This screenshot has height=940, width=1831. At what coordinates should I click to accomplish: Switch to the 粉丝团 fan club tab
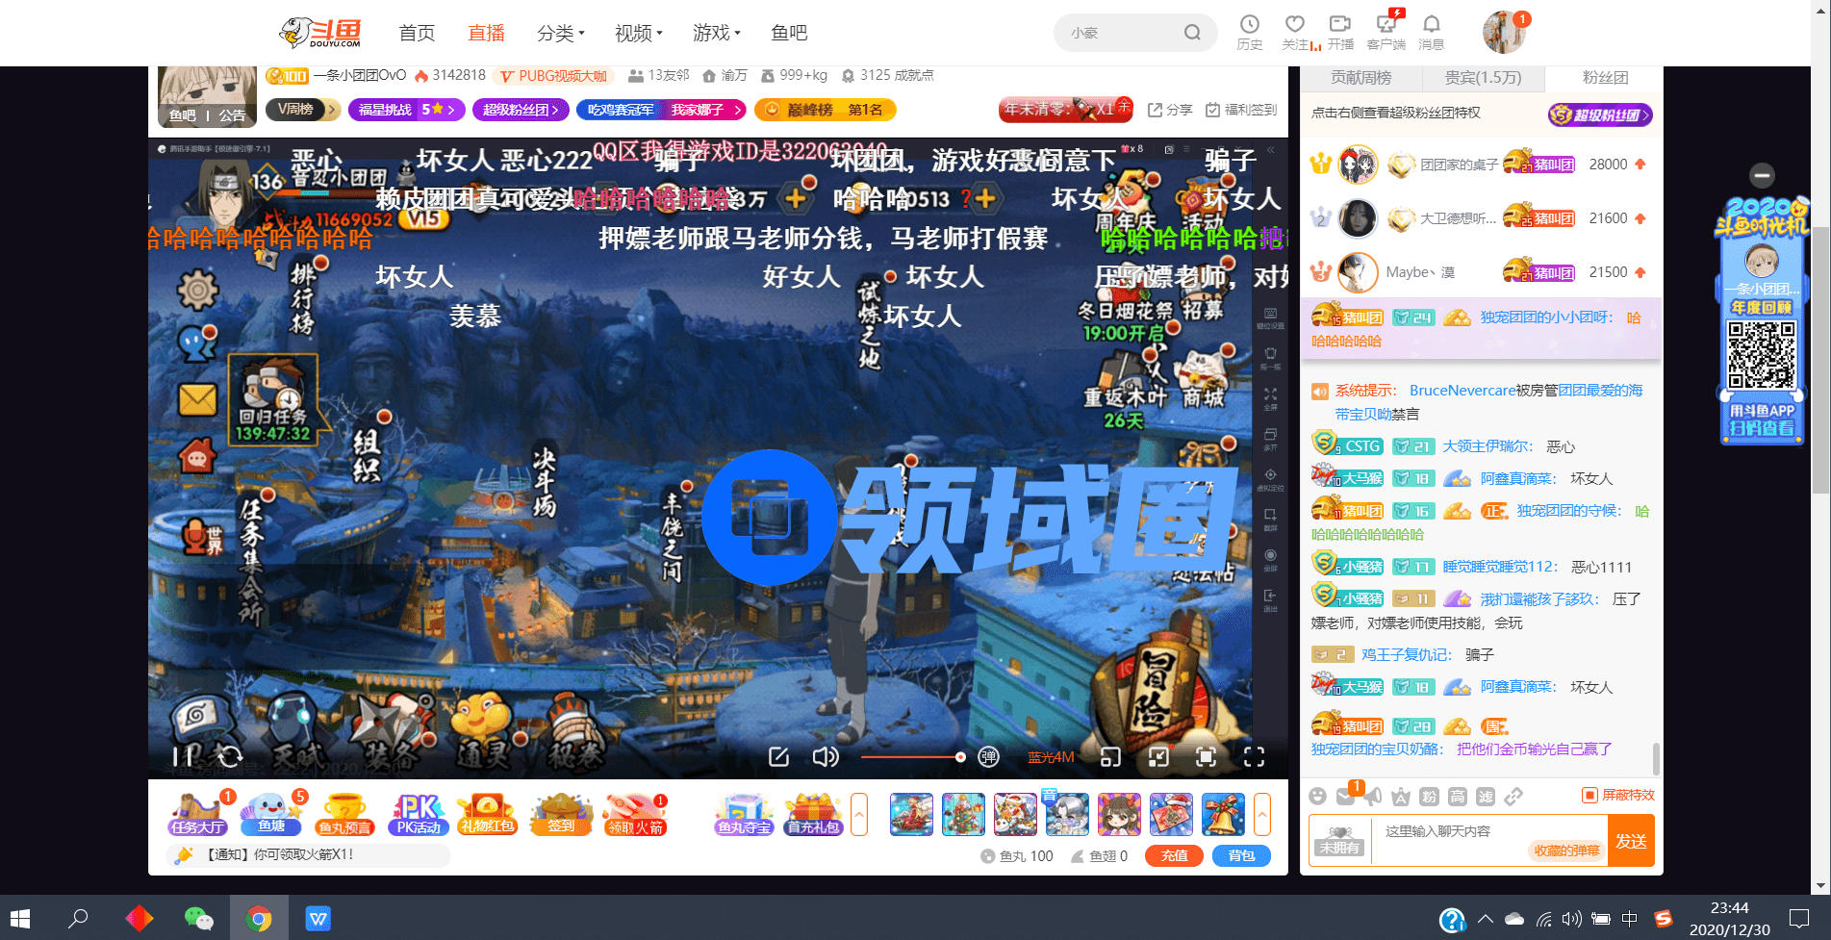tap(1605, 78)
